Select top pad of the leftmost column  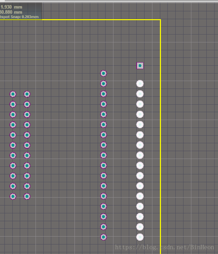tap(13, 94)
